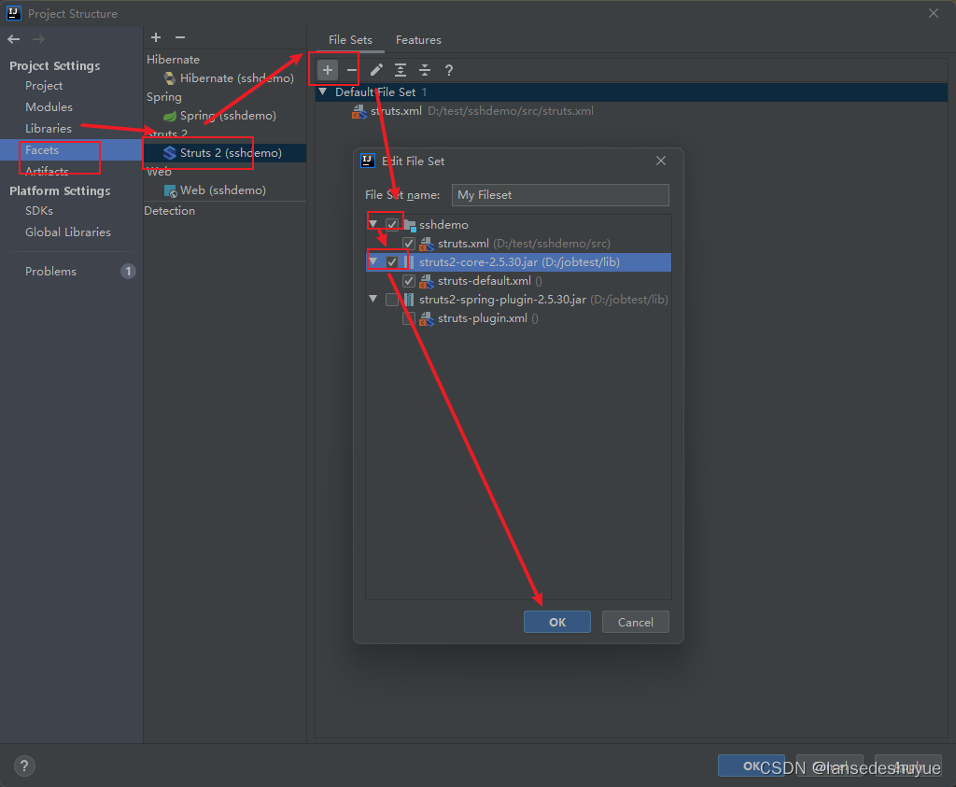
Task: Click the Web (sshdemo) facet icon
Action: pyautogui.click(x=170, y=190)
